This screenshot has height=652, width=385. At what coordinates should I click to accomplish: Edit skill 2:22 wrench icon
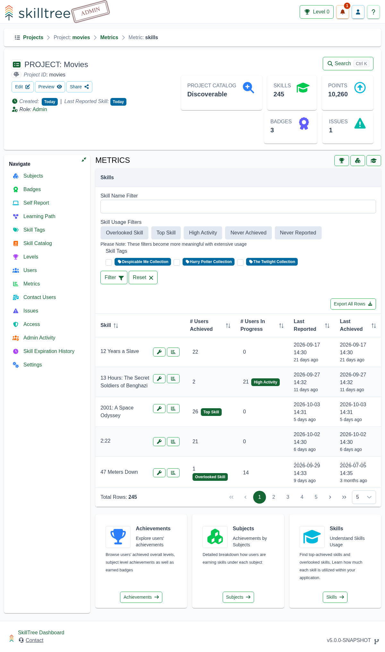[159, 442]
